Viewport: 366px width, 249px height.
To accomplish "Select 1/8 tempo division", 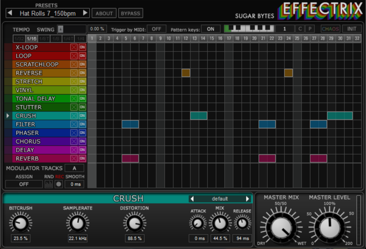I will 56,39.
